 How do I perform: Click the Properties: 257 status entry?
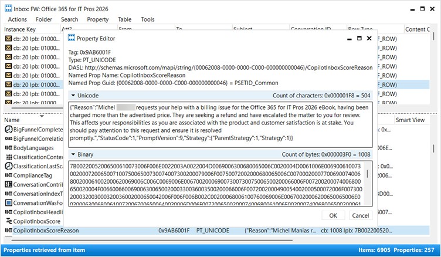(x=414, y=250)
